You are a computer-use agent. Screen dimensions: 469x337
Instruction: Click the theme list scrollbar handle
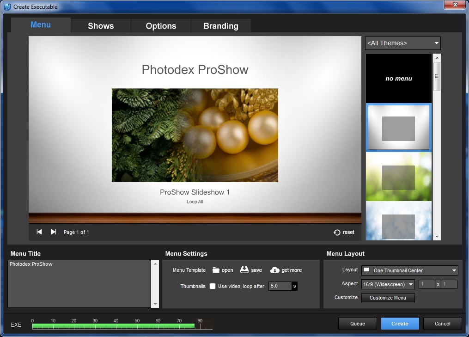tap(437, 76)
